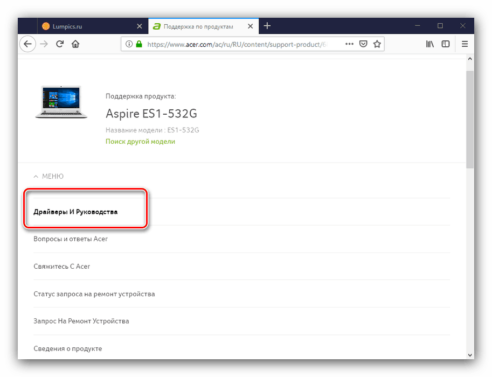Open page actions three-dots menu
Viewport: 492px width, 377px height.
[x=349, y=44]
